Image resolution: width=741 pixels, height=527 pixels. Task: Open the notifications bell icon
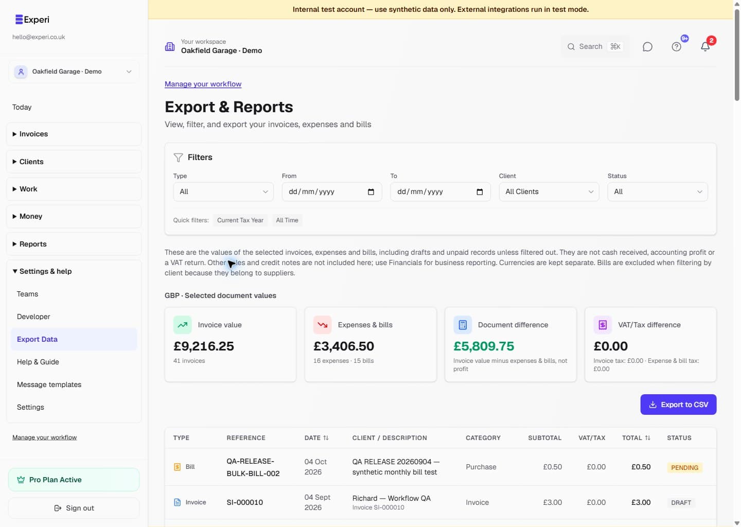point(705,47)
